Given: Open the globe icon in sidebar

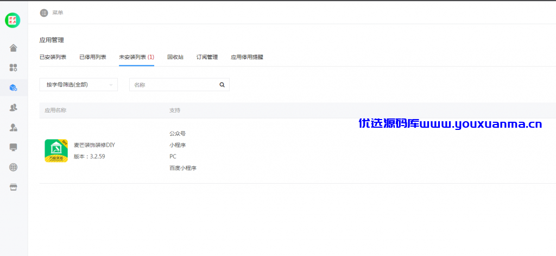Looking at the screenshot, I should 14,167.
